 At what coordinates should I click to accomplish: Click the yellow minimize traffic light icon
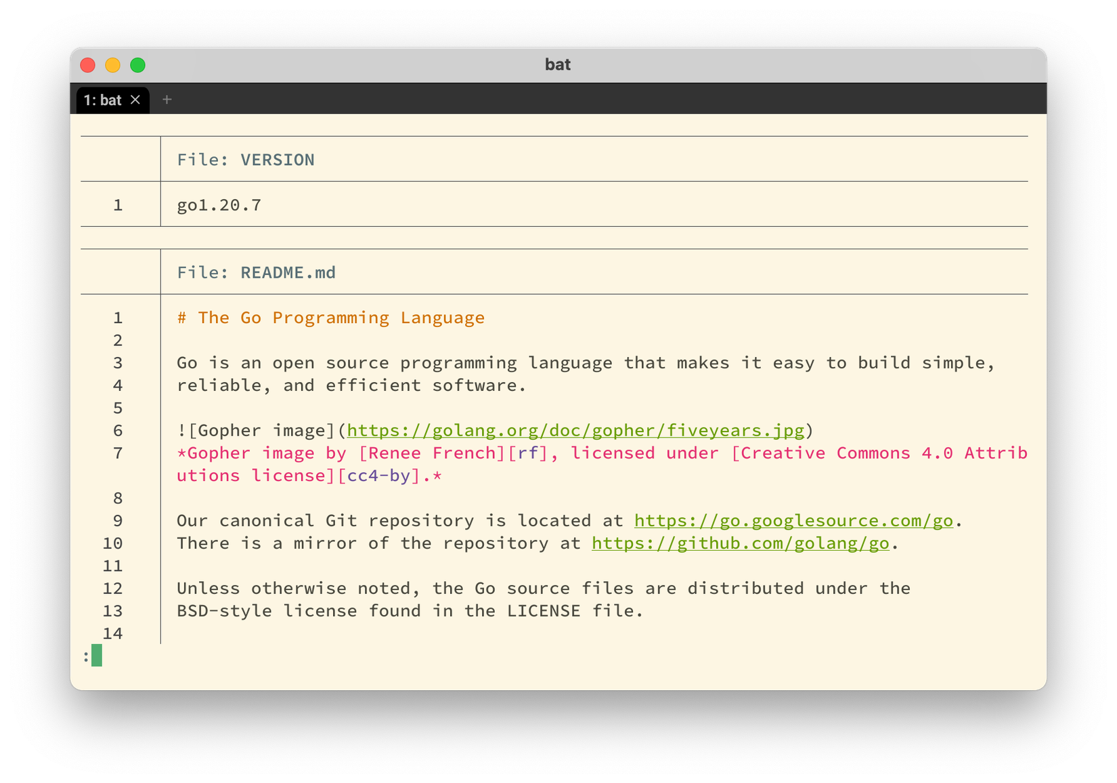[x=112, y=65]
